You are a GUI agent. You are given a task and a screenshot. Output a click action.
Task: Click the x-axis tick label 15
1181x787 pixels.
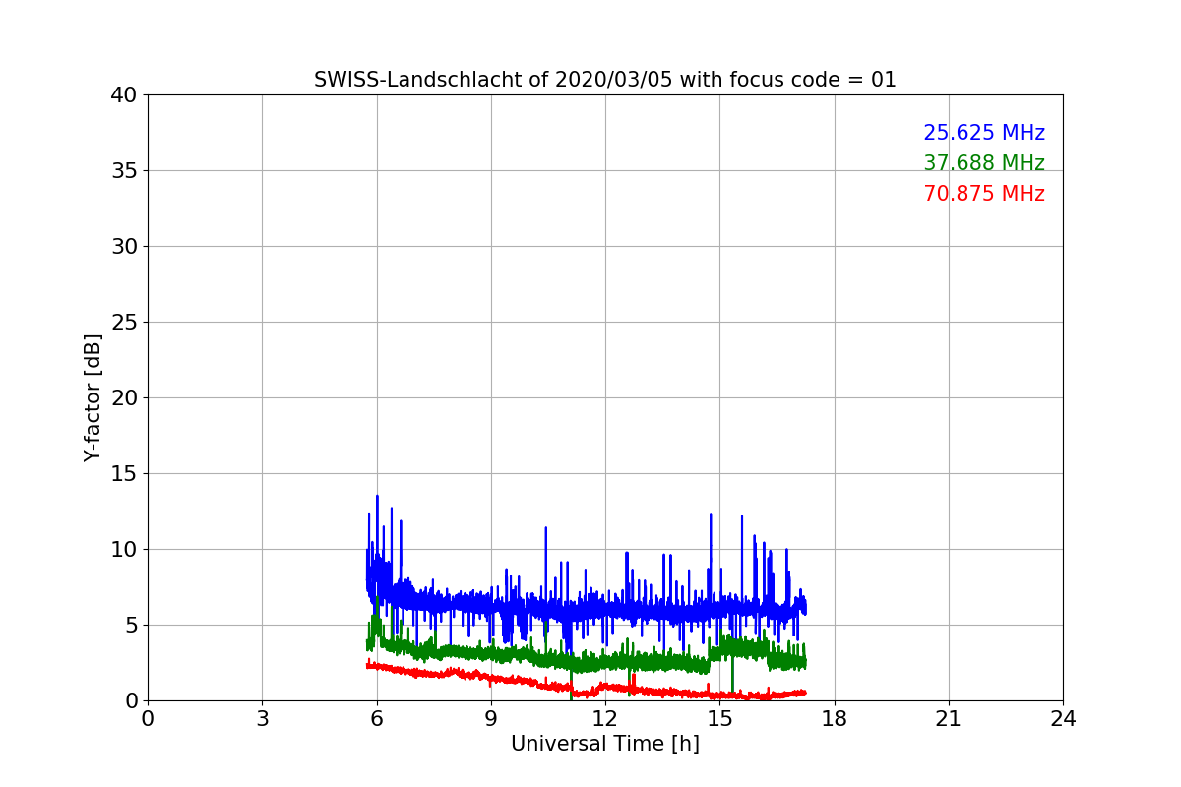(x=719, y=719)
